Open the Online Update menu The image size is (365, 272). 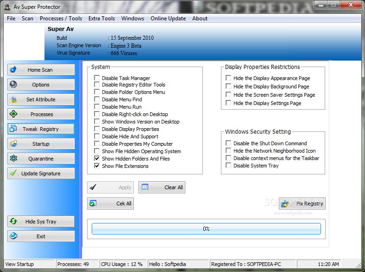coord(168,19)
